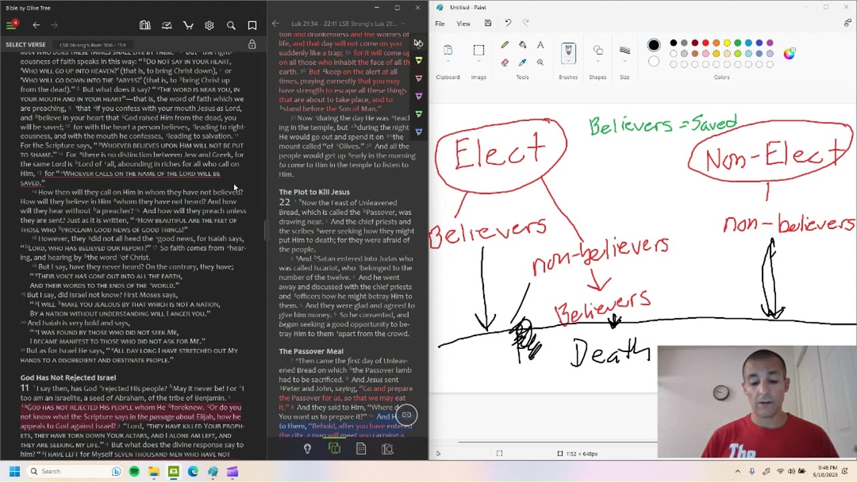This screenshot has width=857, height=482.
Task: Select the Eraser tool in Paint
Action: tap(505, 62)
